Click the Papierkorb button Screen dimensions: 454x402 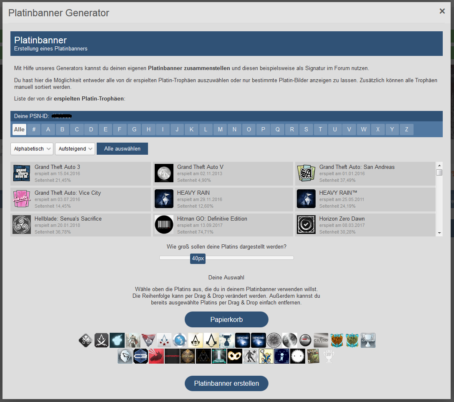point(226,320)
